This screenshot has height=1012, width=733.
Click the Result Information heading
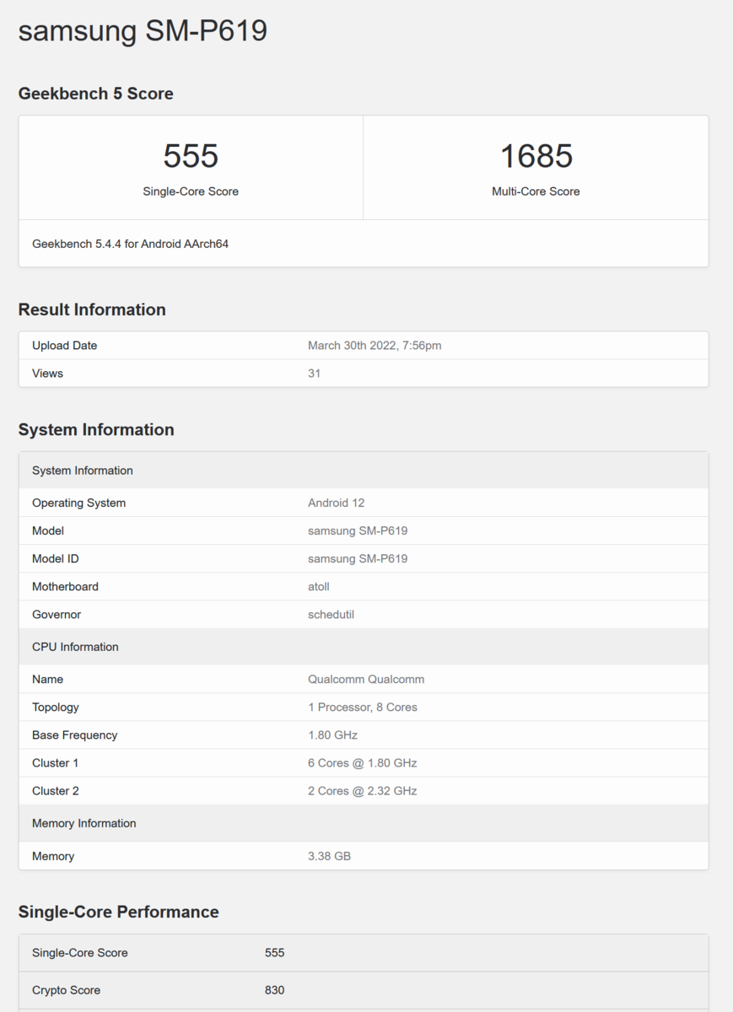pyautogui.click(x=92, y=310)
